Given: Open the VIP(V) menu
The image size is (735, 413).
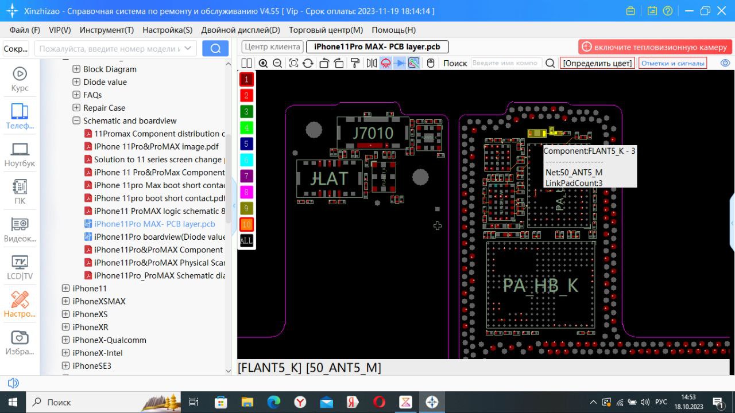Looking at the screenshot, I should pyautogui.click(x=60, y=30).
